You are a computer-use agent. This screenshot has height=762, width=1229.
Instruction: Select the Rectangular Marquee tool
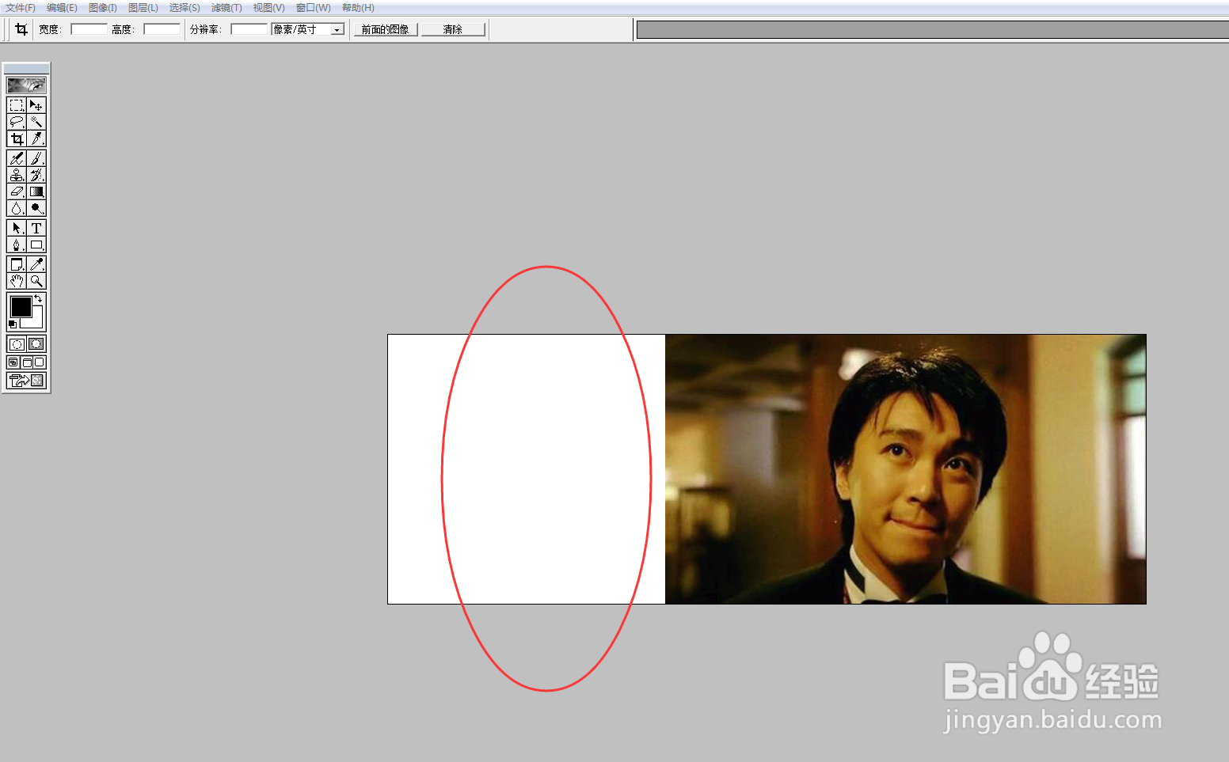pos(17,105)
